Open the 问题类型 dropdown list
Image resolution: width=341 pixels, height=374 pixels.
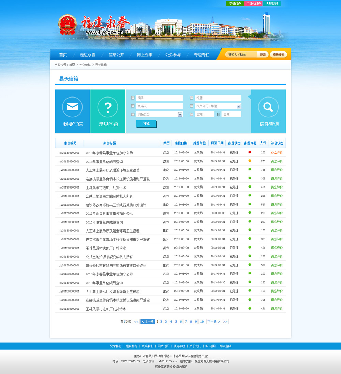click(x=180, y=115)
